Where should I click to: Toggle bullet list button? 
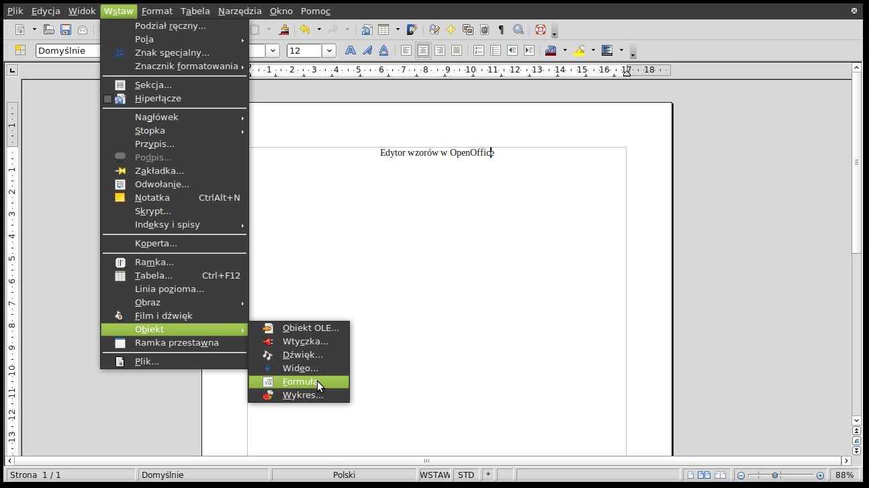496,50
